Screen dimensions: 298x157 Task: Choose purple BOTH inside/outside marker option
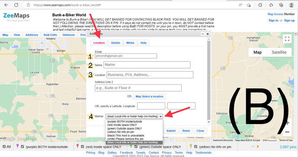click(x=134, y=122)
